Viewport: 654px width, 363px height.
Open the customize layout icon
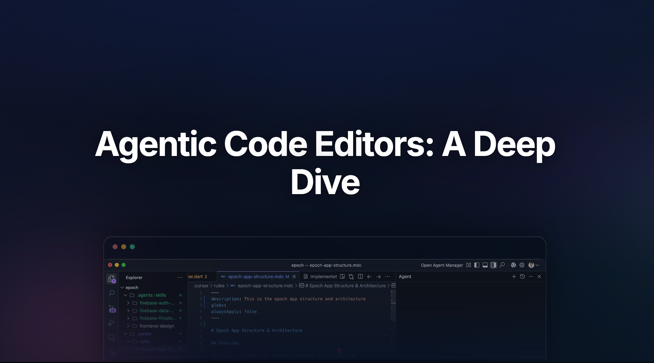coord(469,265)
